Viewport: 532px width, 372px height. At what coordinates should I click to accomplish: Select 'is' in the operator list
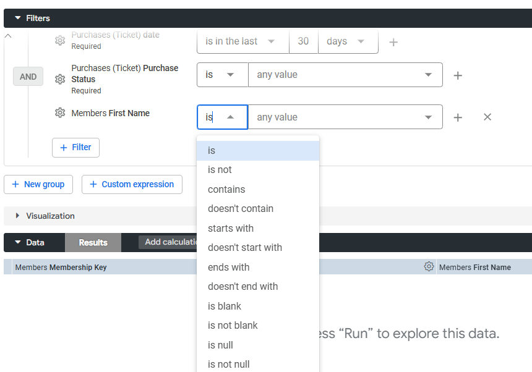click(258, 150)
